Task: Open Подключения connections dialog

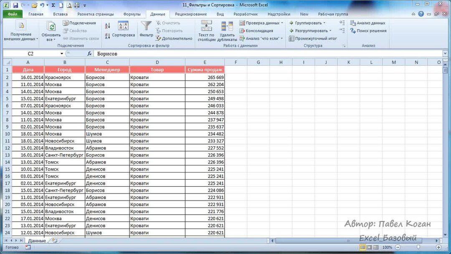Action: 79,23
